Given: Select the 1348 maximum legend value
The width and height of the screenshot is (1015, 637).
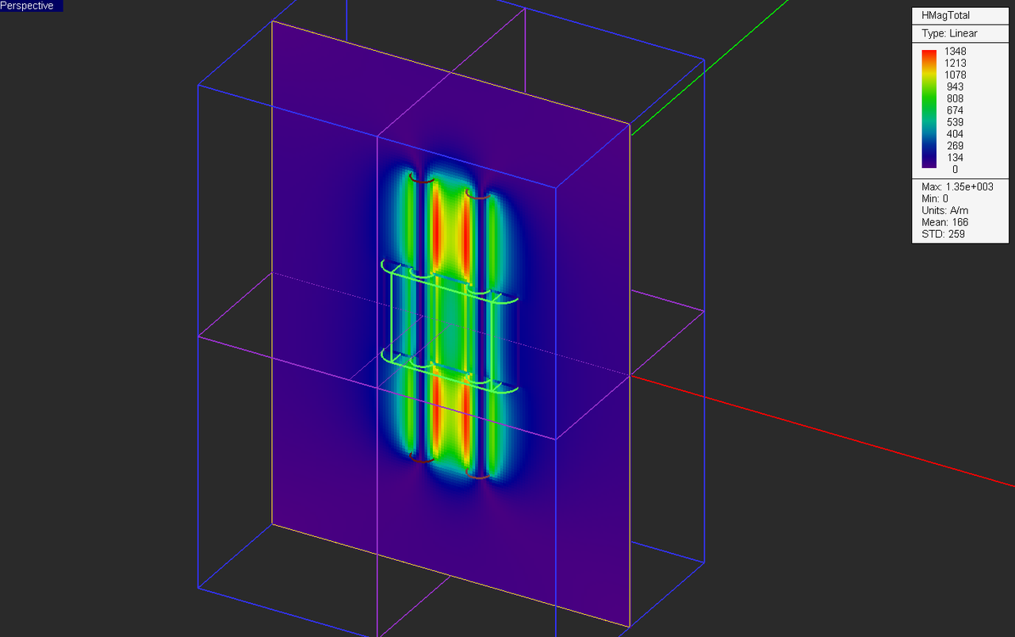Looking at the screenshot, I should [955, 52].
